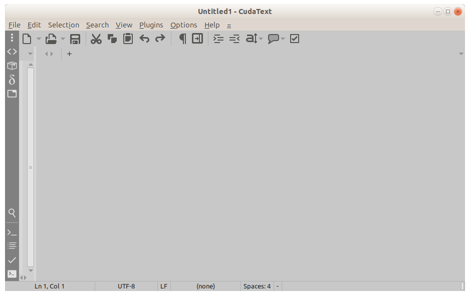
Task: Add a new tab with plus button
Action: coord(69,54)
